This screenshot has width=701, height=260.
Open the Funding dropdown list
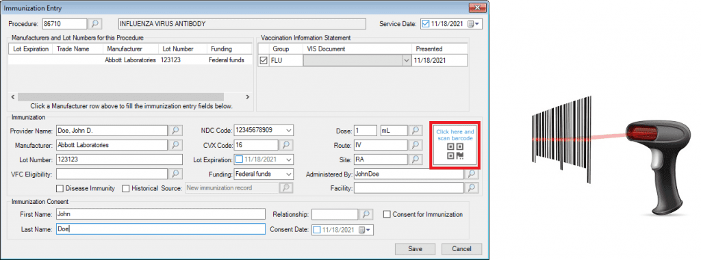pos(289,174)
